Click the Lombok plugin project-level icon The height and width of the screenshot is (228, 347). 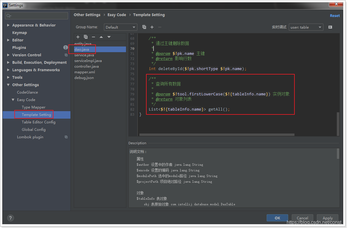click(x=66, y=137)
